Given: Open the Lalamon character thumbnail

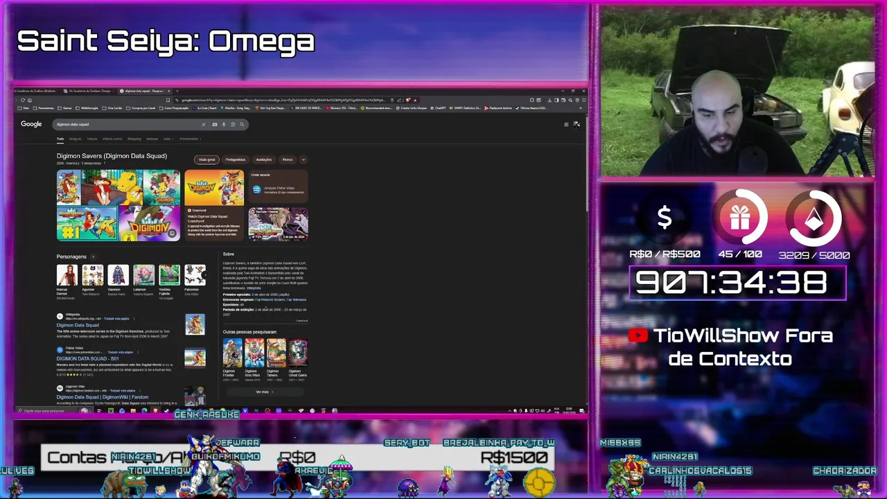Looking at the screenshot, I should tap(143, 275).
